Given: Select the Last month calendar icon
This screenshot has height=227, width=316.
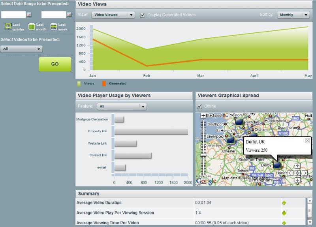Looking at the screenshot, I should pos(32,26).
